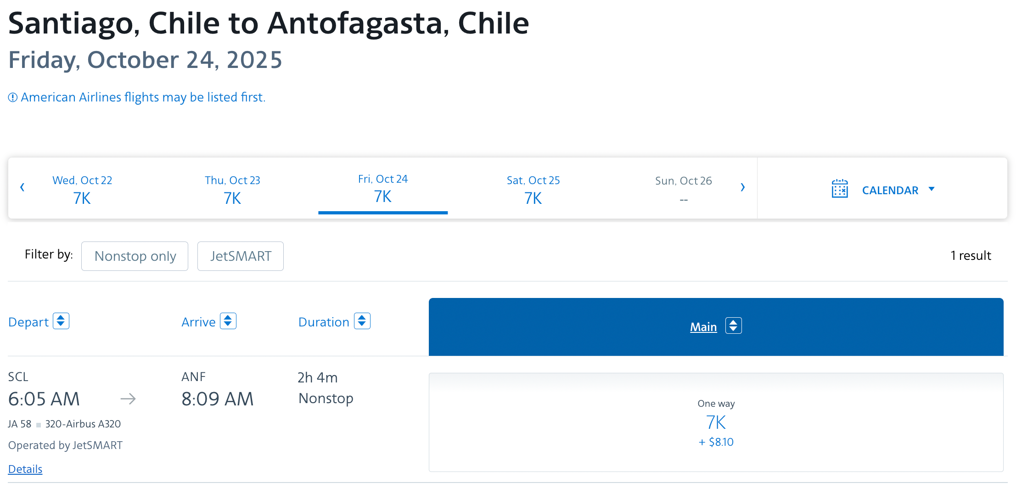
Task: Click the calendar grid icon
Action: (839, 189)
